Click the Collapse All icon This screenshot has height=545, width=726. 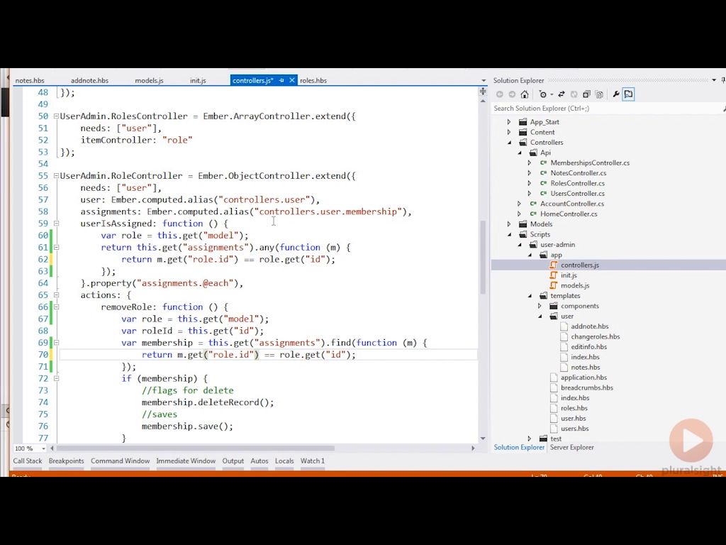pyautogui.click(x=586, y=94)
